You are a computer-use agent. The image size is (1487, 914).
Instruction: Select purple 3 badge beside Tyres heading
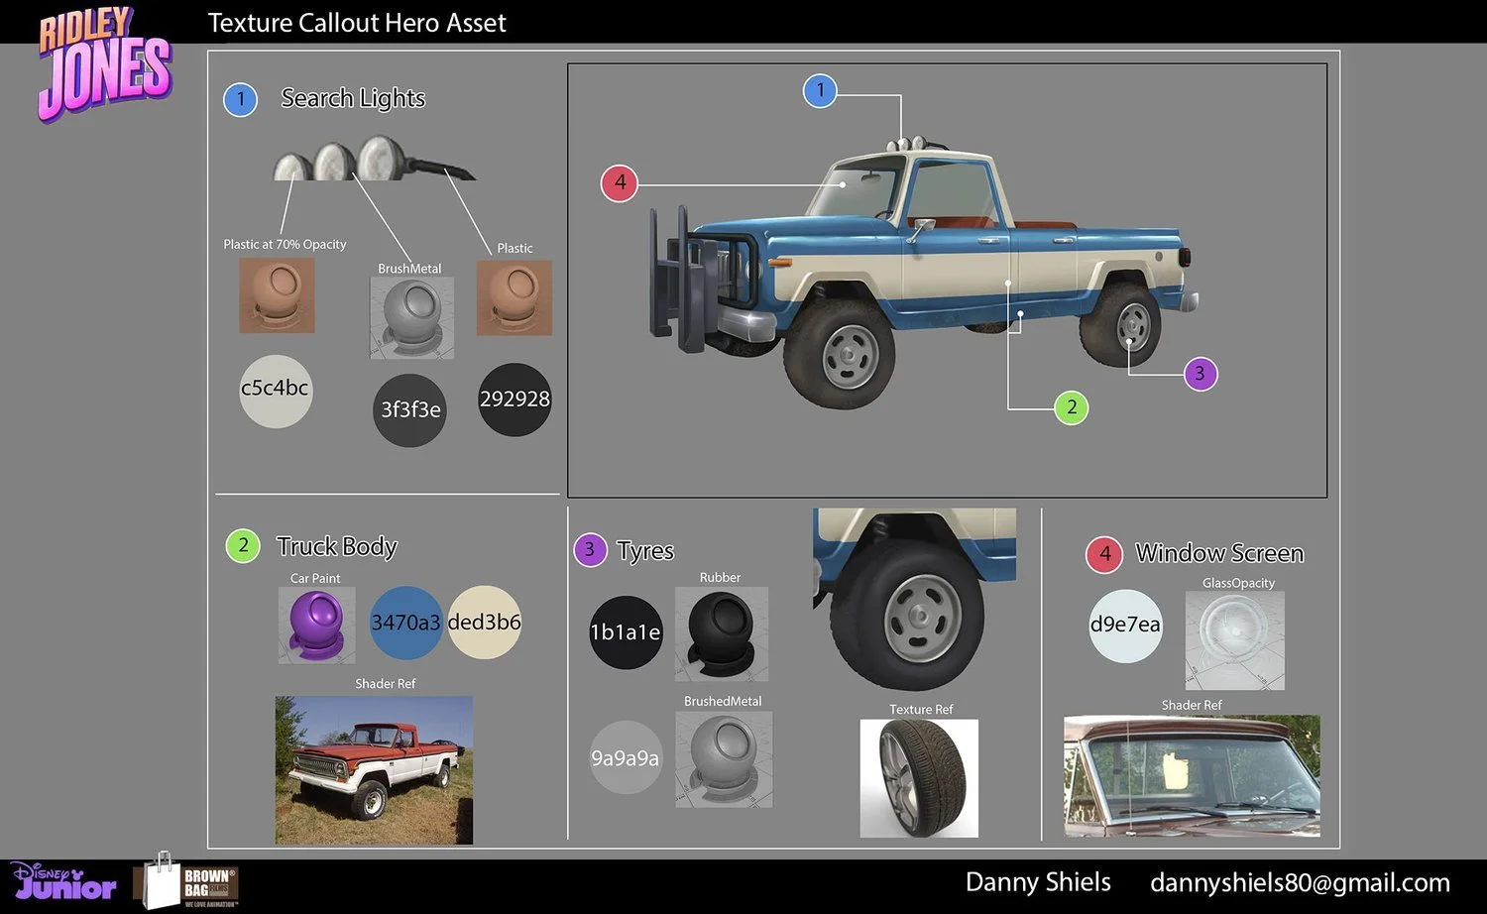[x=590, y=549]
